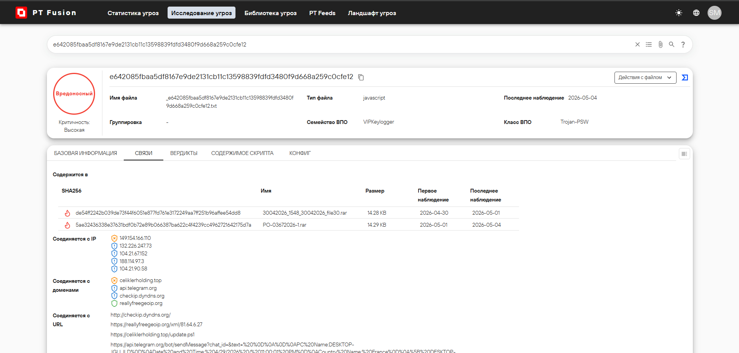Click the SHA256 column header
The image size is (739, 353).
point(71,191)
